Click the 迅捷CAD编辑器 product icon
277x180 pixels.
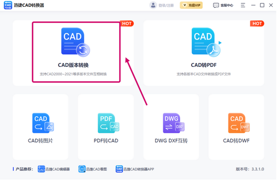tap(41, 169)
